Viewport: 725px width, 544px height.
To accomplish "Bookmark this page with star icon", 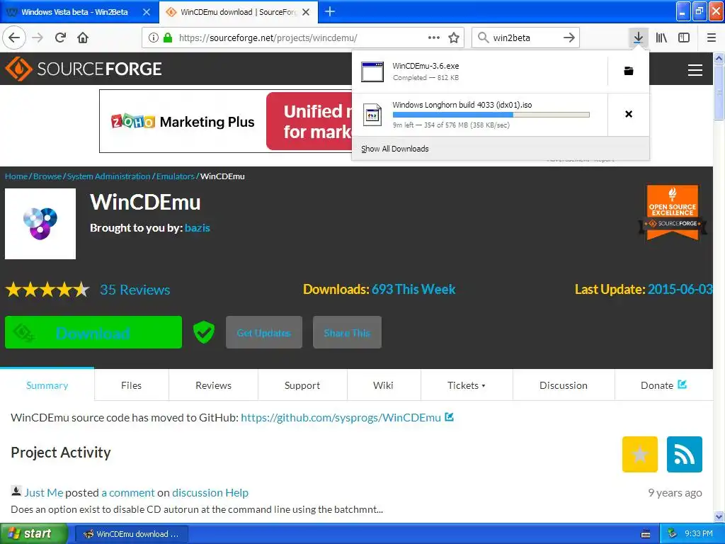I will click(454, 38).
